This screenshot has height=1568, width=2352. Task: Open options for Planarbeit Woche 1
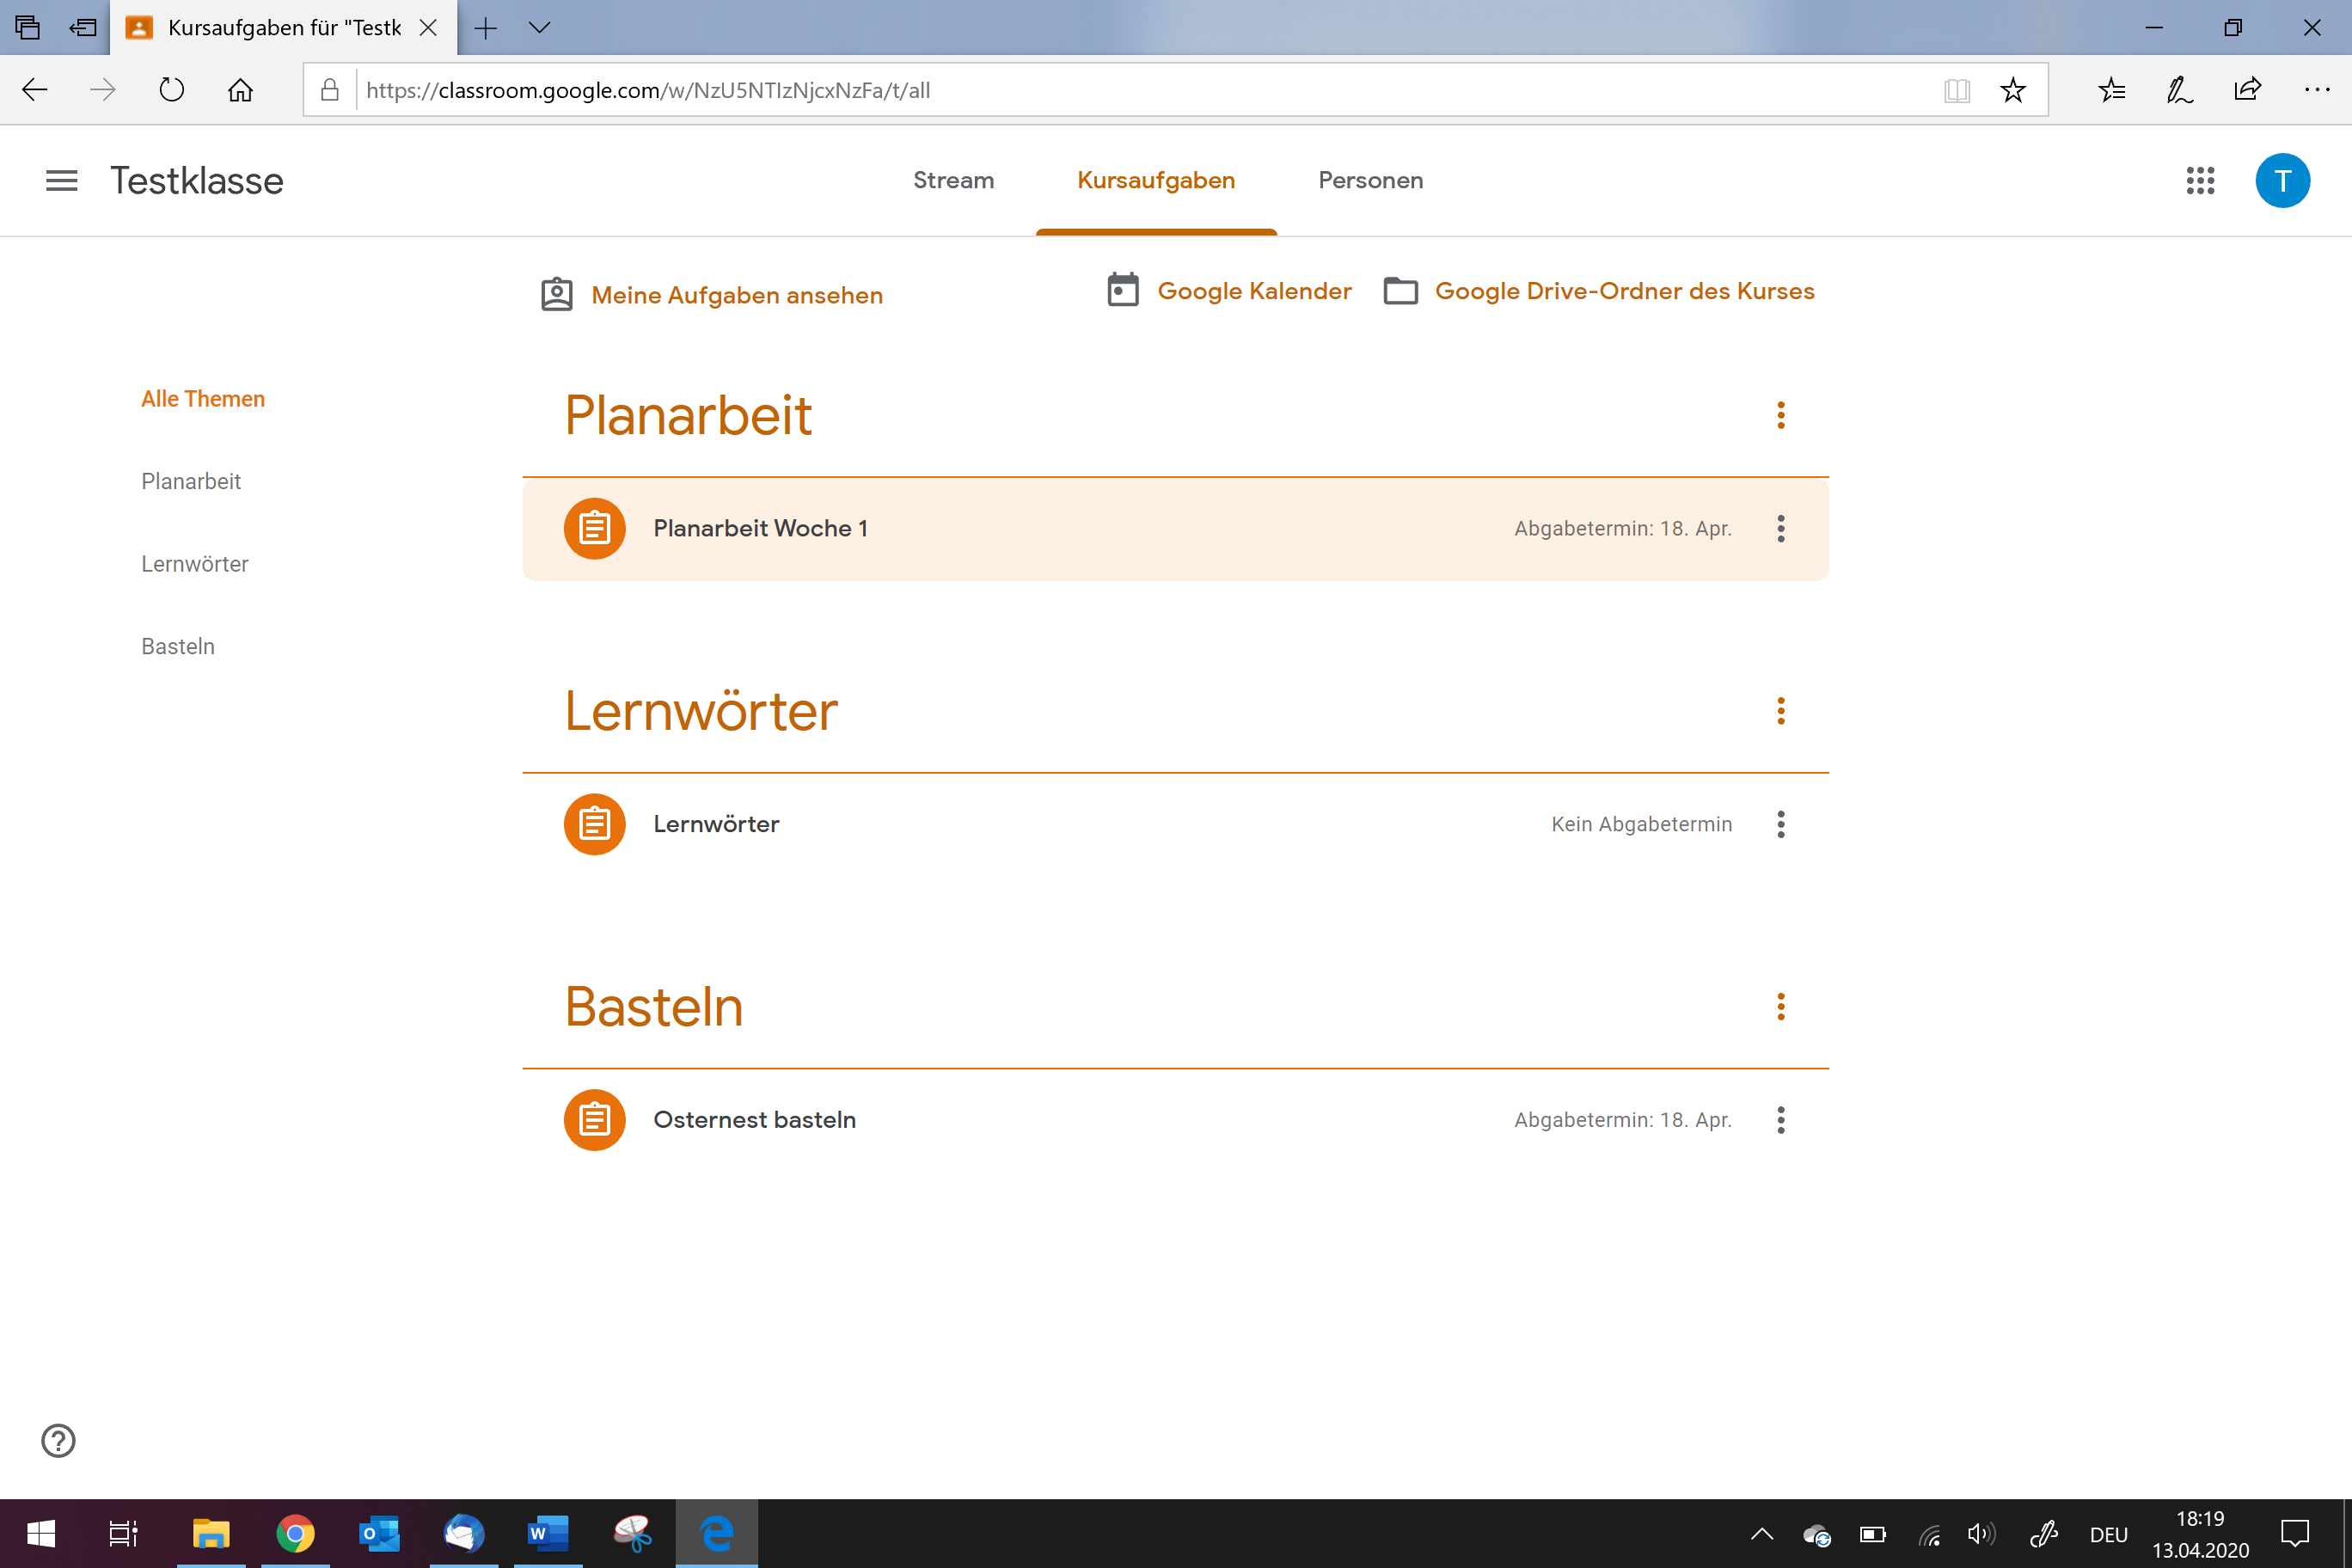pyautogui.click(x=1781, y=528)
